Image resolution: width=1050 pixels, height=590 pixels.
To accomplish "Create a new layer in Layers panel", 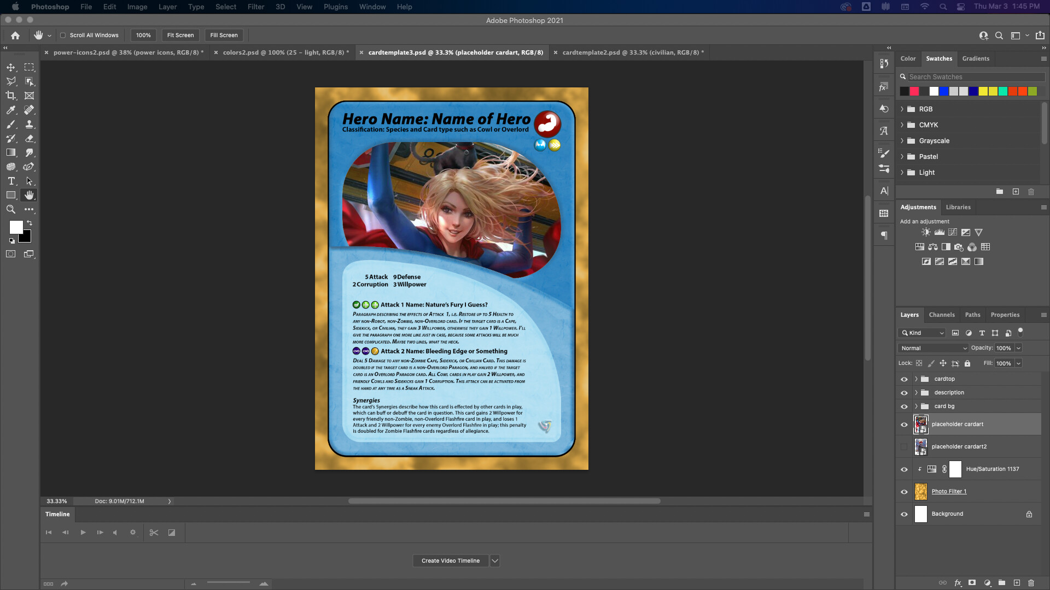I will coord(1018,582).
